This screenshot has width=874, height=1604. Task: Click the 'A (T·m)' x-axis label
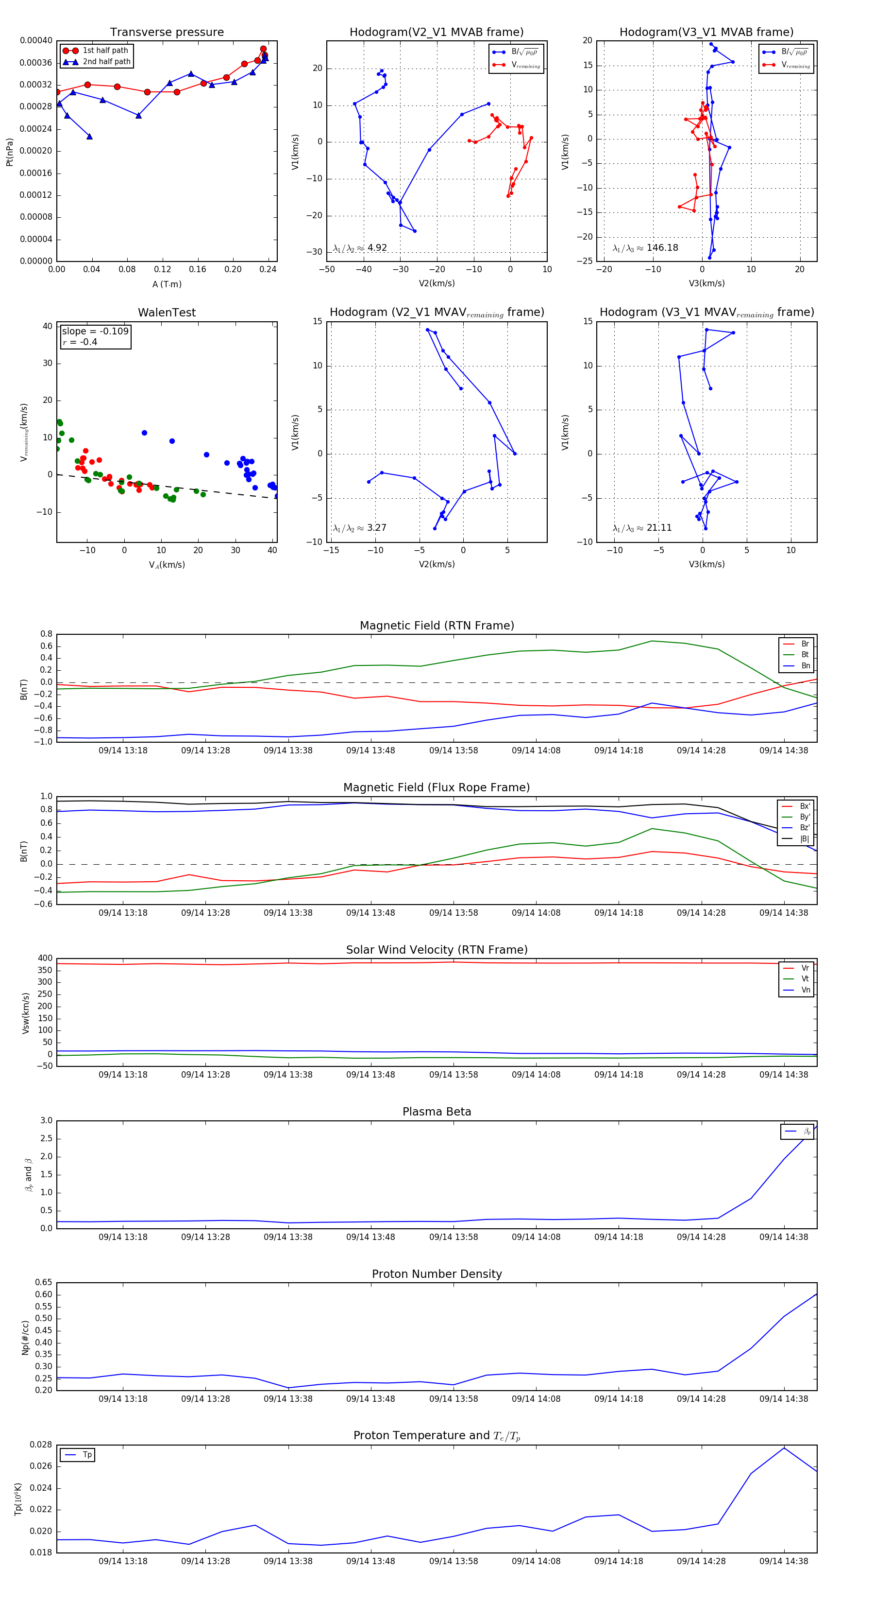tap(167, 284)
